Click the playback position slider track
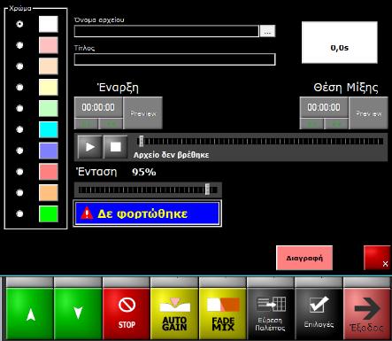Image resolution: width=392 pixels, height=341 pixels. (x=261, y=142)
